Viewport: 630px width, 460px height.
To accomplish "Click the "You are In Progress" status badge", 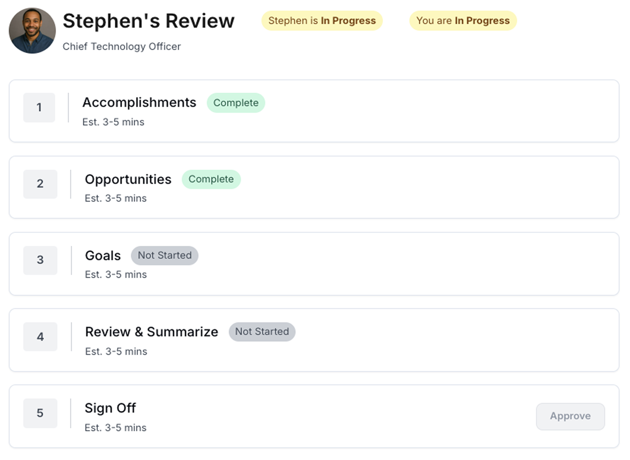I will tap(463, 21).
